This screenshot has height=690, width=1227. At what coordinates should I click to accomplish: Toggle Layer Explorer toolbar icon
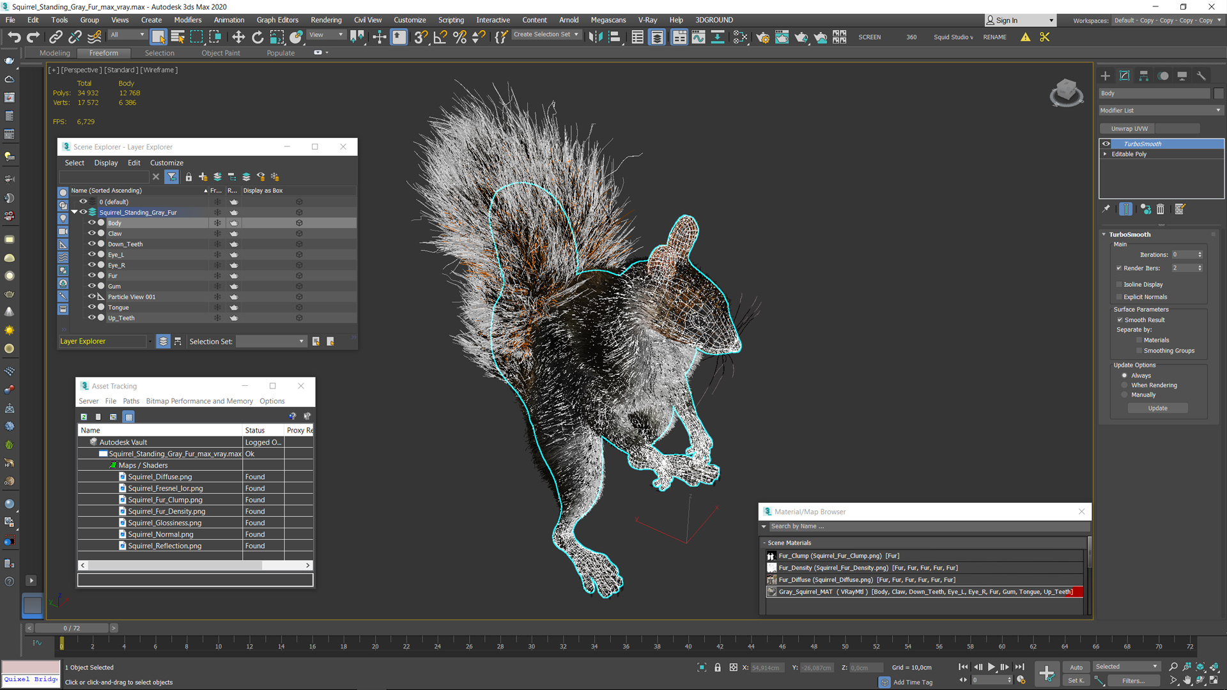pyautogui.click(x=657, y=37)
